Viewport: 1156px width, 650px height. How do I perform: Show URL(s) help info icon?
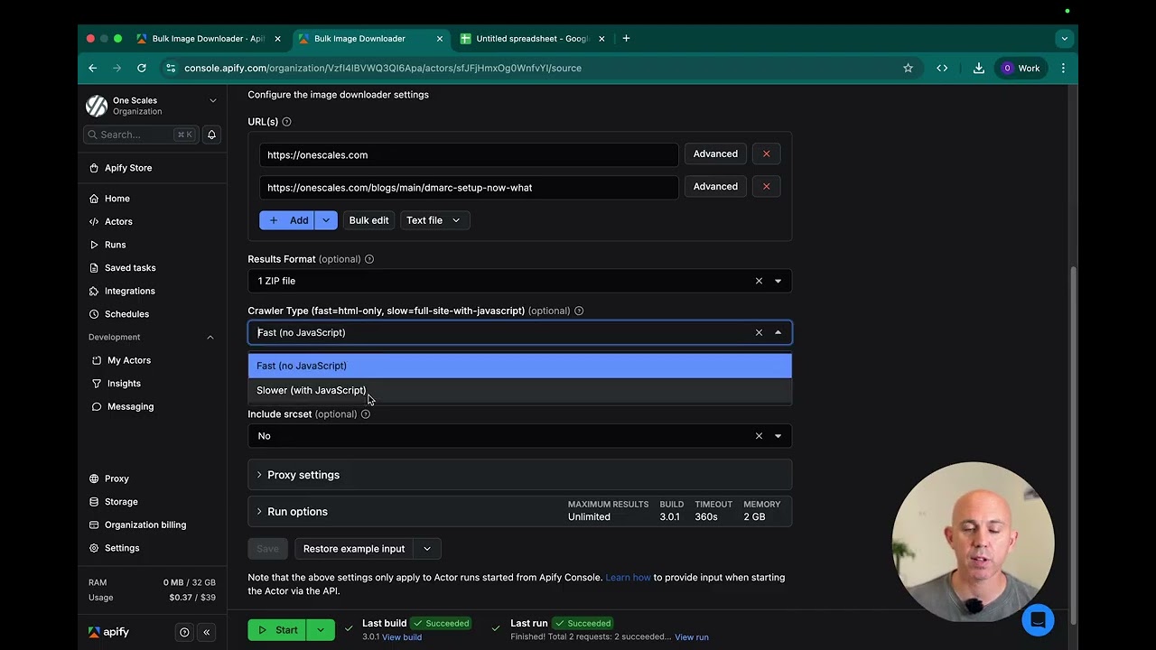[x=286, y=122]
